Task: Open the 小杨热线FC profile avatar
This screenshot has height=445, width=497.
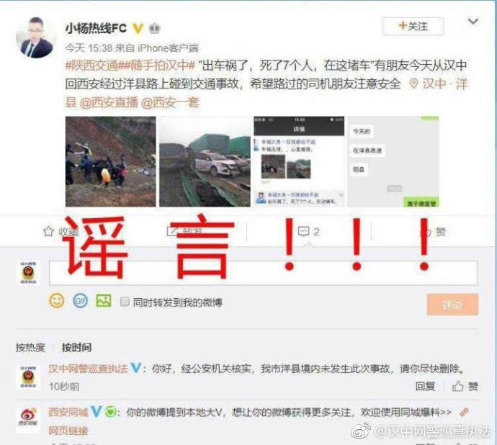Action: (36, 37)
